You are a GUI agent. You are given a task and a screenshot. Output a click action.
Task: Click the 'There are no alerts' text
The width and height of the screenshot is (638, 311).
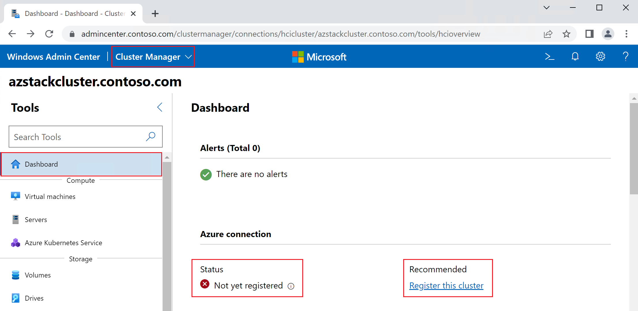(x=252, y=174)
